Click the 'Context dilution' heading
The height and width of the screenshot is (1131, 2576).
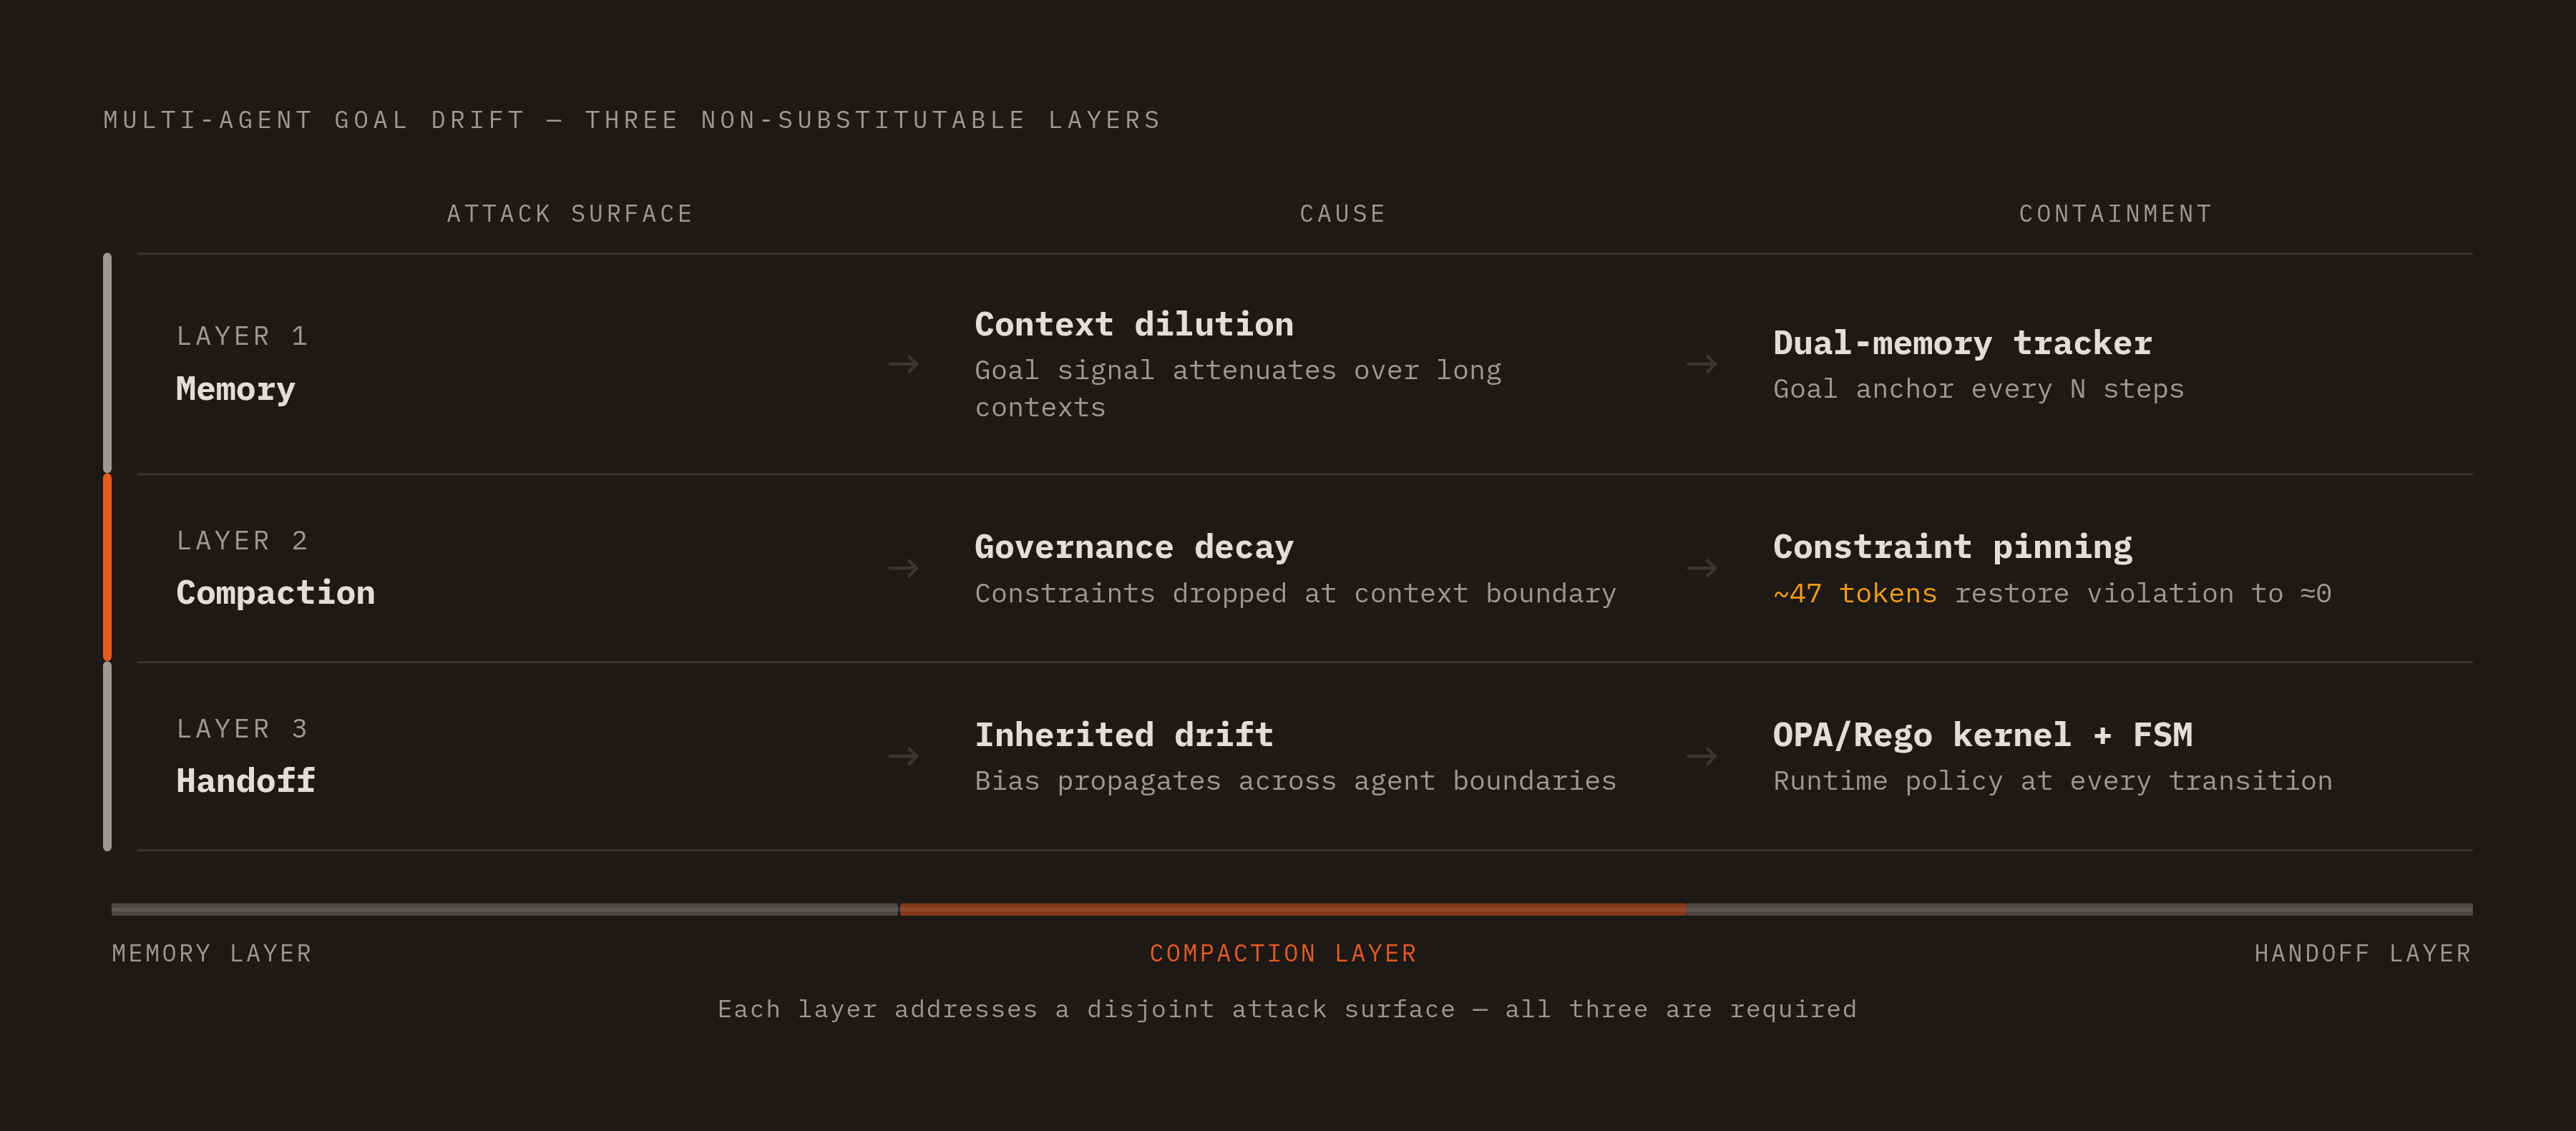click(1134, 324)
